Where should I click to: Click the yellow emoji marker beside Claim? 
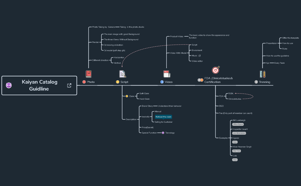(x=127, y=96)
